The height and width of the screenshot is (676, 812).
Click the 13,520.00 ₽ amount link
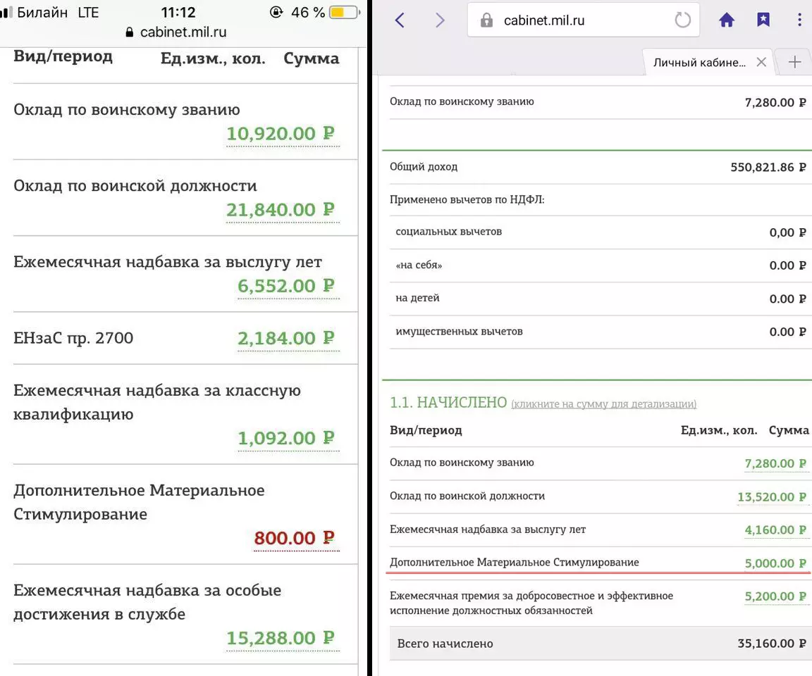[771, 497]
